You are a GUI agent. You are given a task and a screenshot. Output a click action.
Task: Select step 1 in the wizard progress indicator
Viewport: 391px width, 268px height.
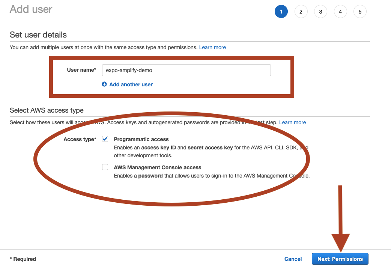[x=281, y=11]
